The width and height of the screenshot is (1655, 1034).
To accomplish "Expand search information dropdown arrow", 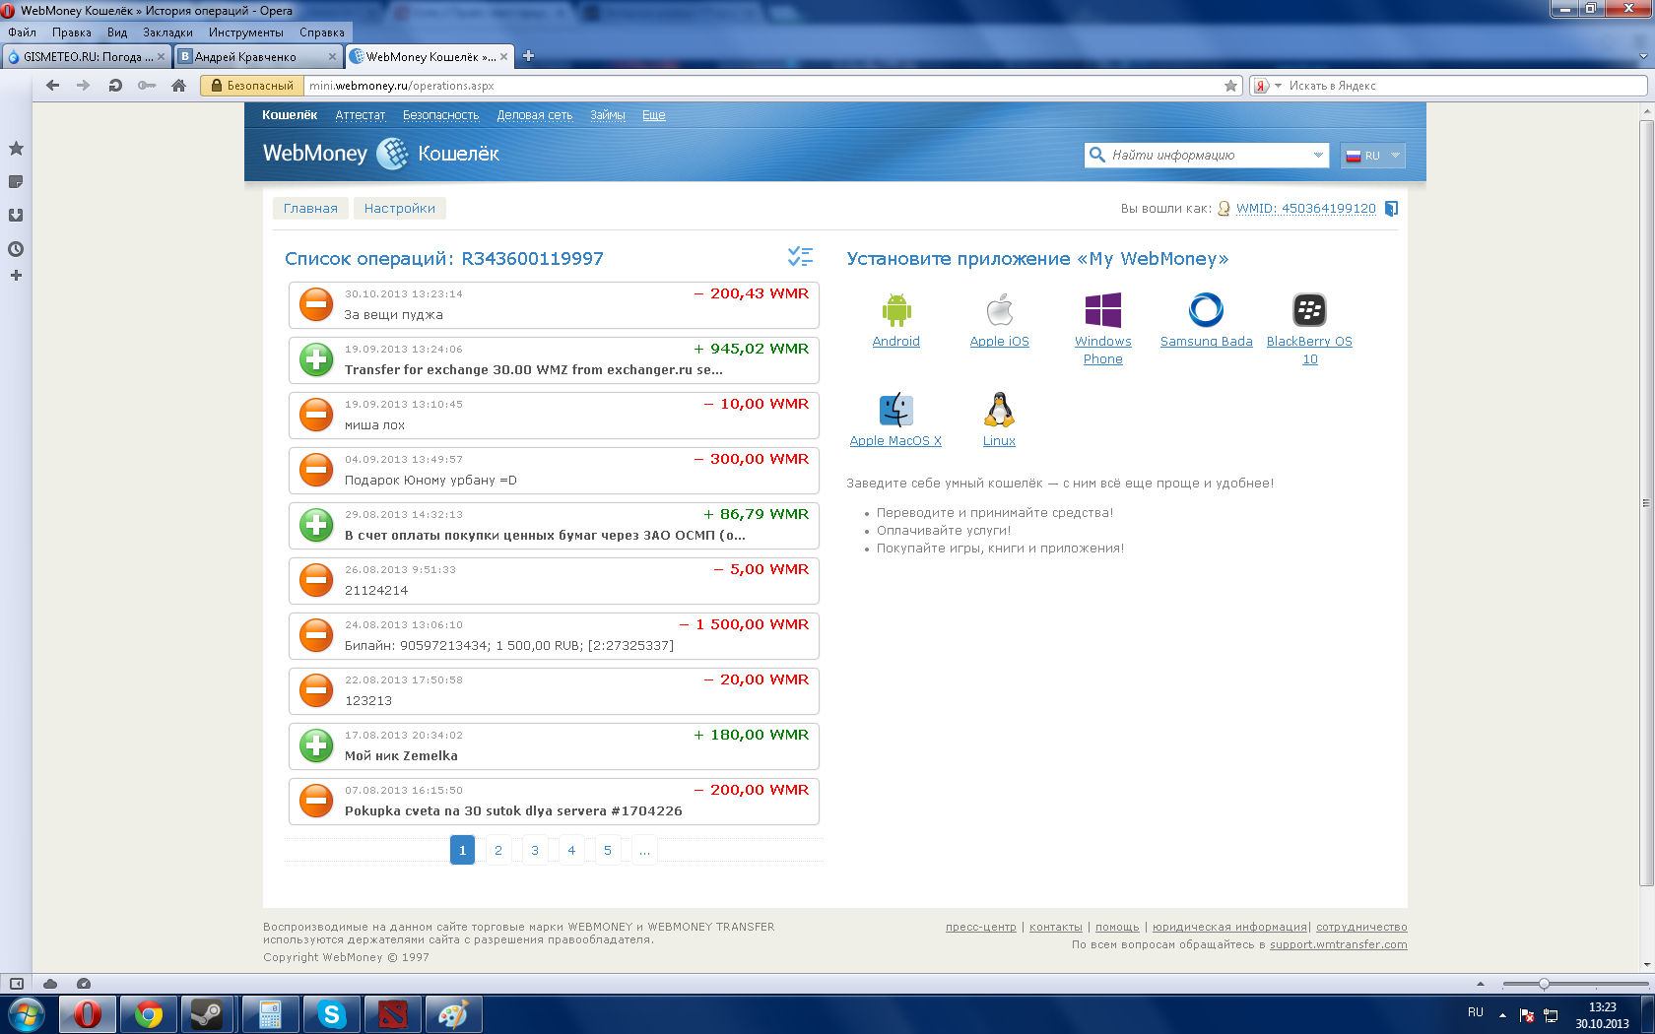I will pyautogui.click(x=1318, y=156).
